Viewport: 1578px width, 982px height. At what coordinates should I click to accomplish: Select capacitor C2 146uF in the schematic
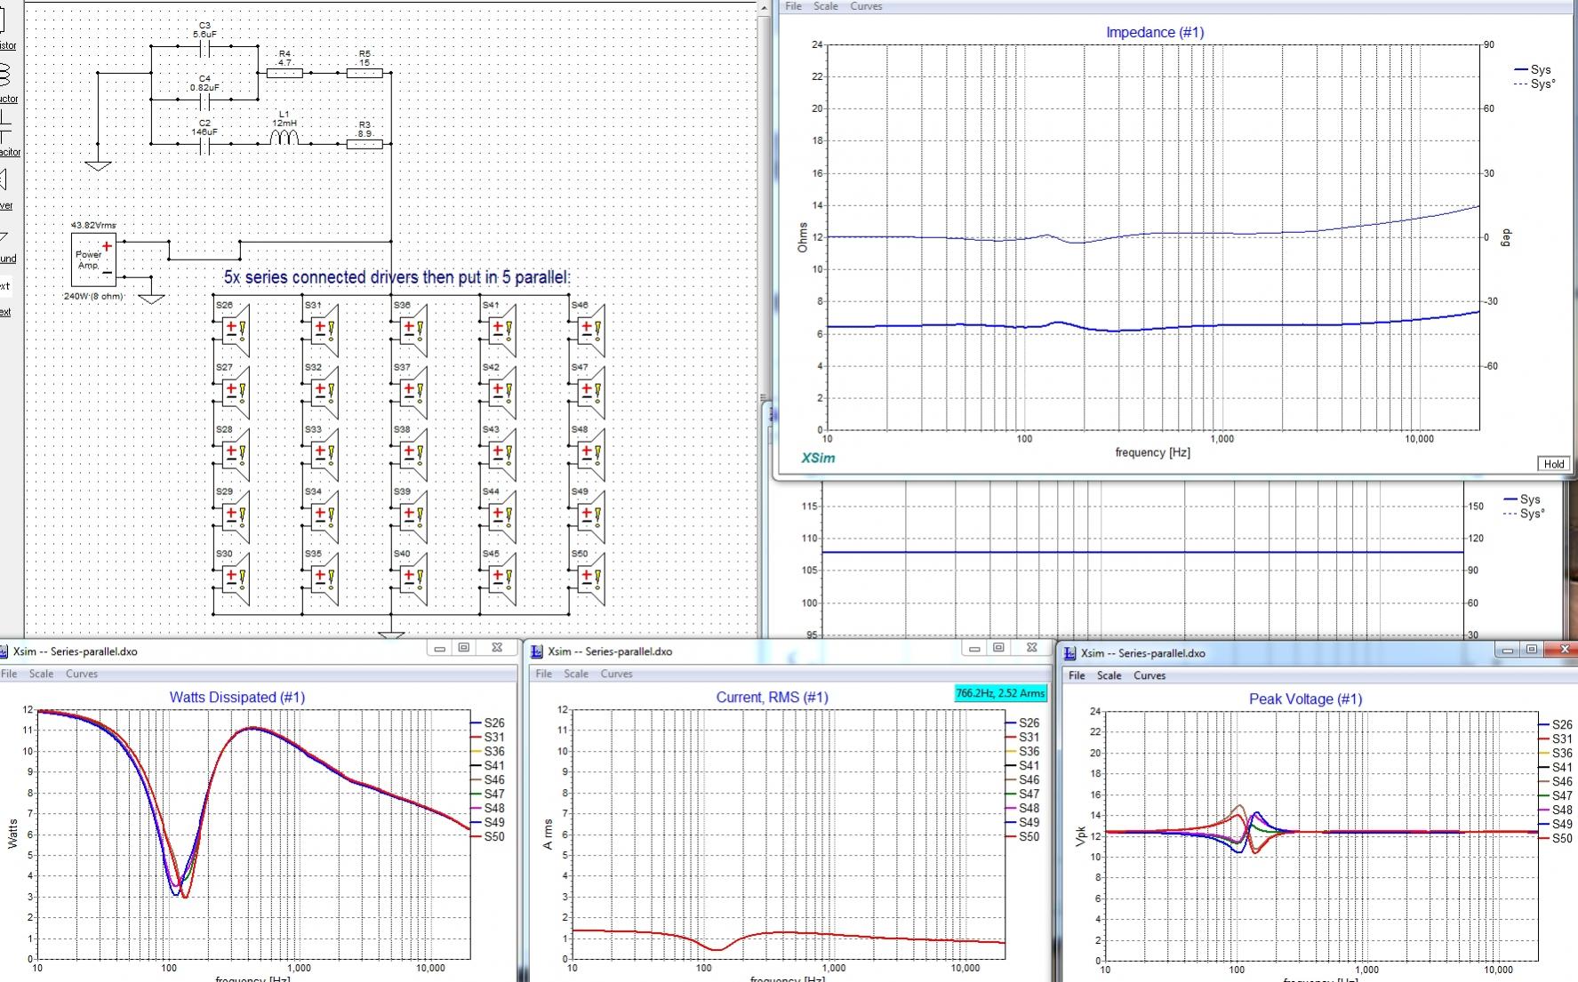coord(204,144)
